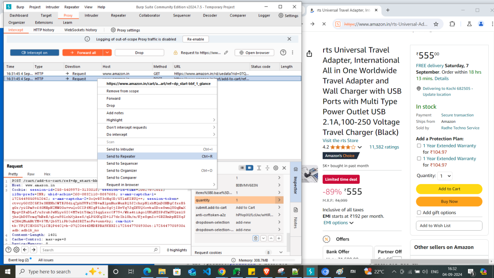Viewport: 494px width, 278px height.
Task: Expand anti-csrftoken-a2z parameter row chevron
Action: coord(280,215)
